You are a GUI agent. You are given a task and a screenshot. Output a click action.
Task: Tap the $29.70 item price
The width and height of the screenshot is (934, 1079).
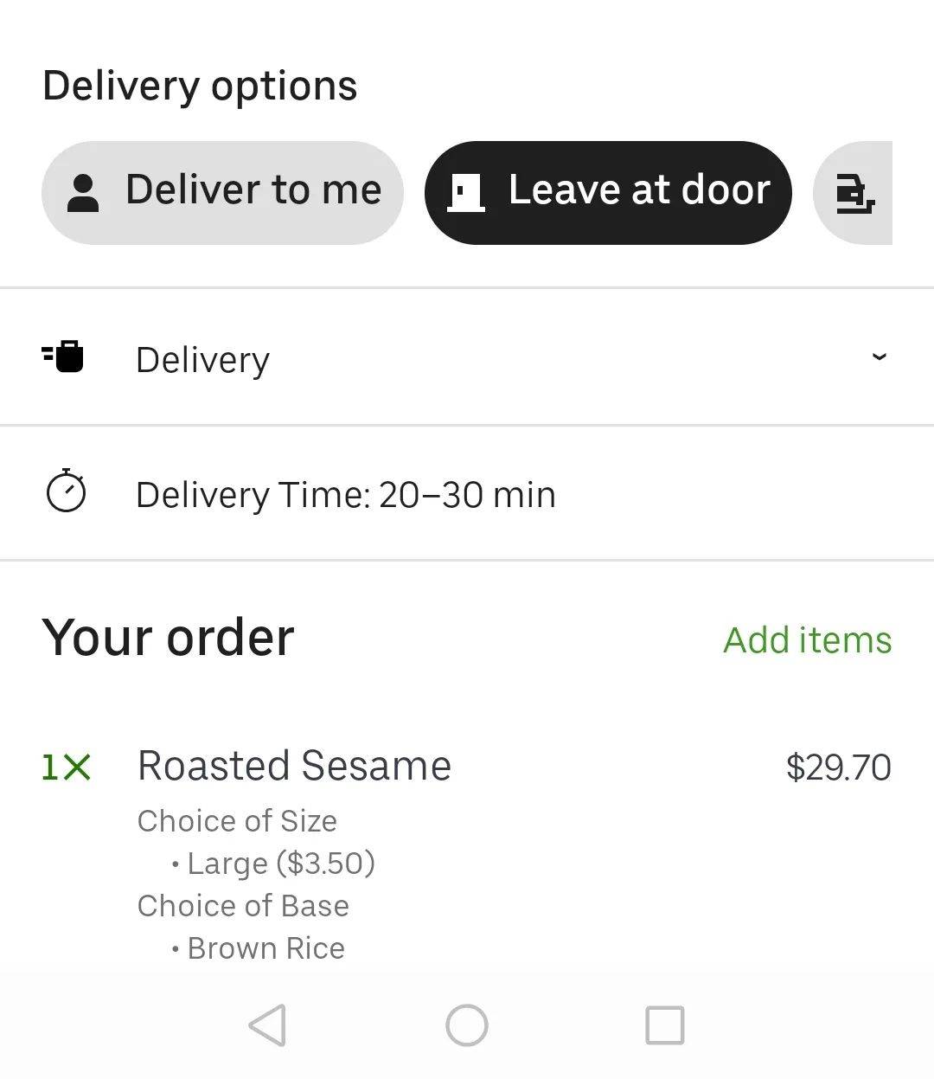(838, 768)
